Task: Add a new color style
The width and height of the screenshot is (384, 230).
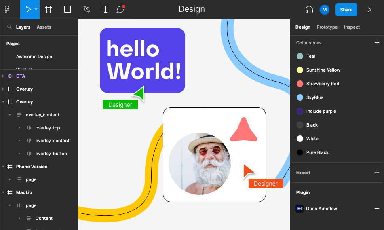Action: click(377, 43)
